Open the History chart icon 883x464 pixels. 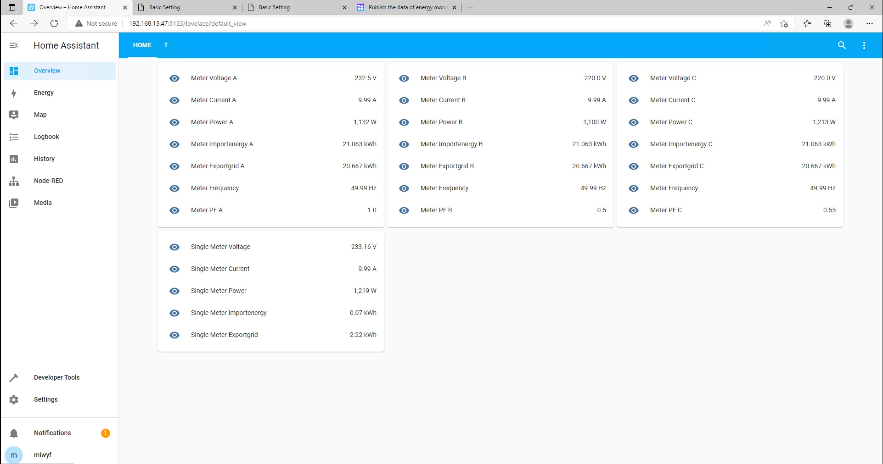pyautogui.click(x=14, y=159)
